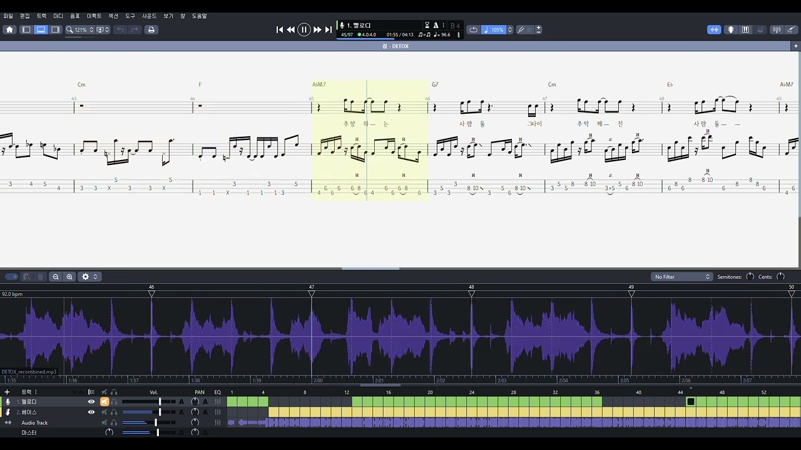Image resolution: width=801 pixels, height=450 pixels.
Task: Add a new document tab
Action: tap(796, 46)
